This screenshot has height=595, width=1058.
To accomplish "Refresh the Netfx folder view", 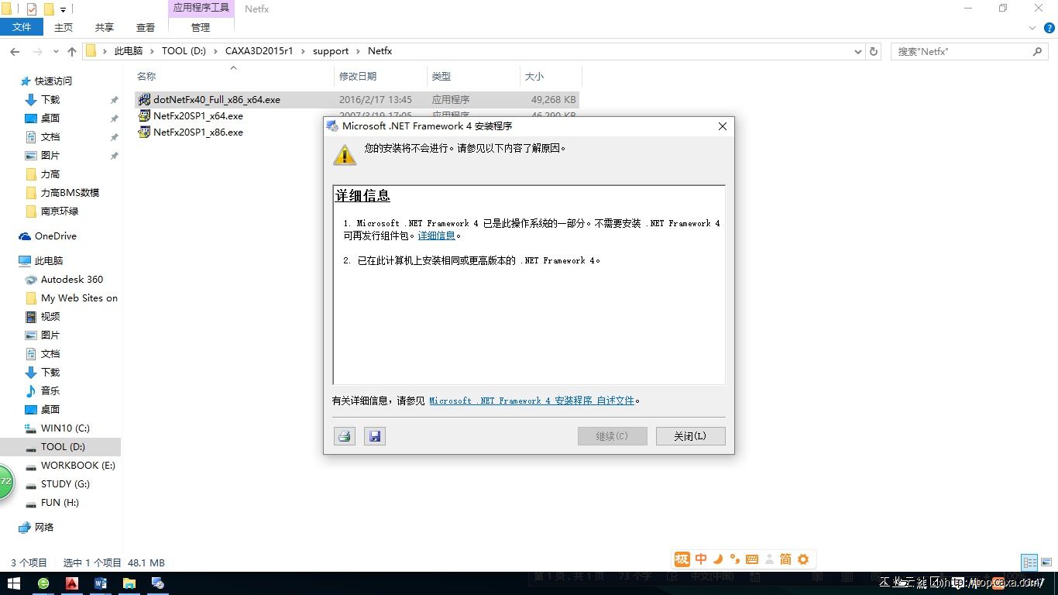I will coord(874,51).
